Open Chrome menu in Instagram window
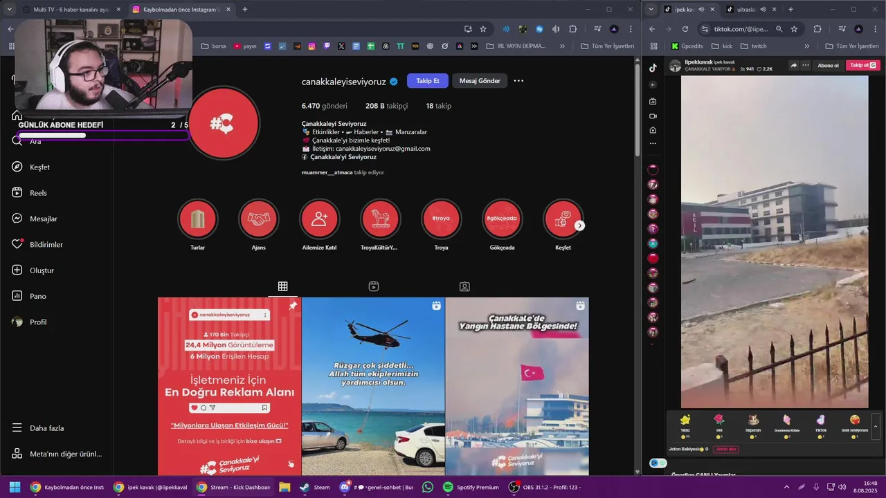Screen dimensions: 886x498 [x=631, y=29]
